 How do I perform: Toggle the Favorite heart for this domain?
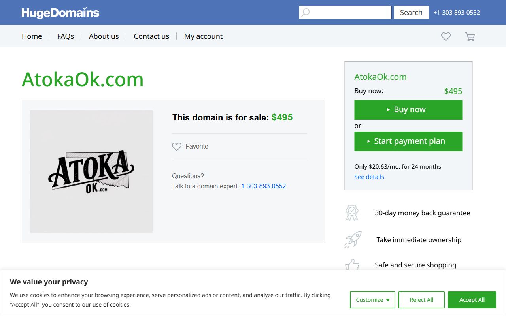tap(177, 147)
